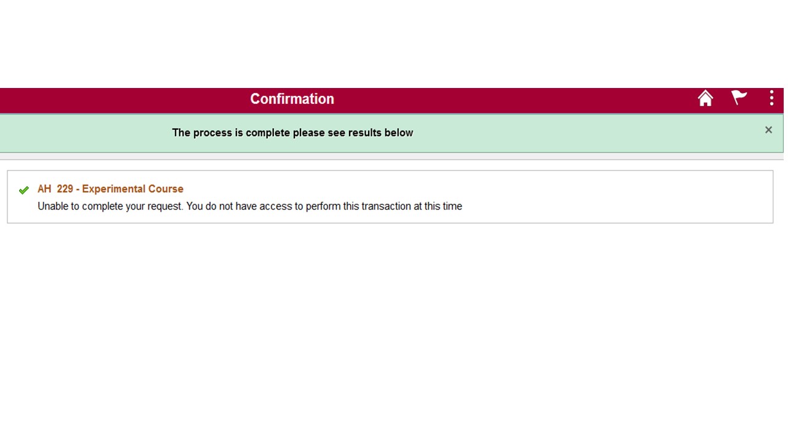The width and height of the screenshot is (788, 443).
Task: Open the flag notifications icon
Action: point(739,98)
